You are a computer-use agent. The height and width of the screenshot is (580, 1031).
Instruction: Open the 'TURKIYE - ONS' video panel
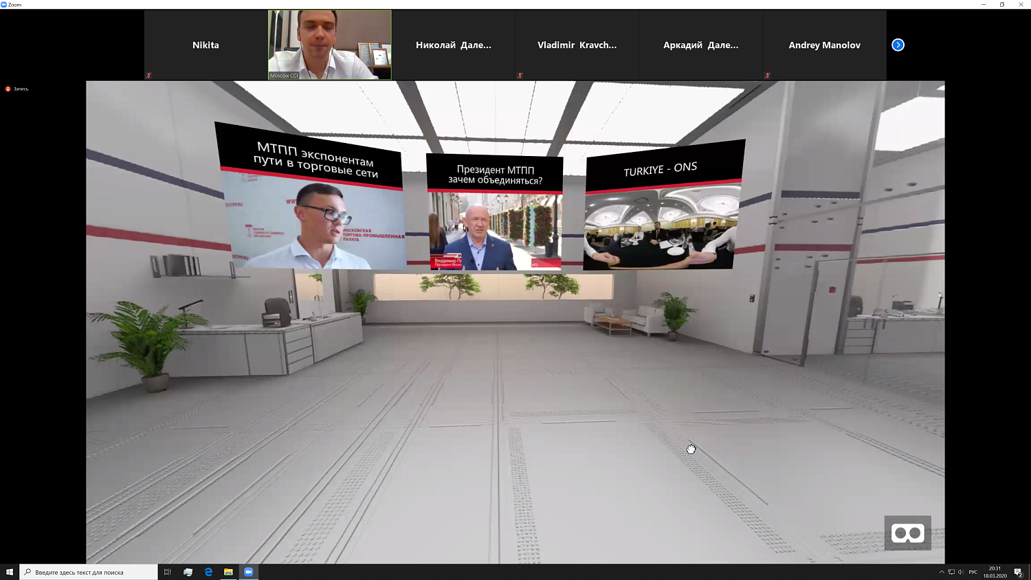pyautogui.click(x=663, y=205)
